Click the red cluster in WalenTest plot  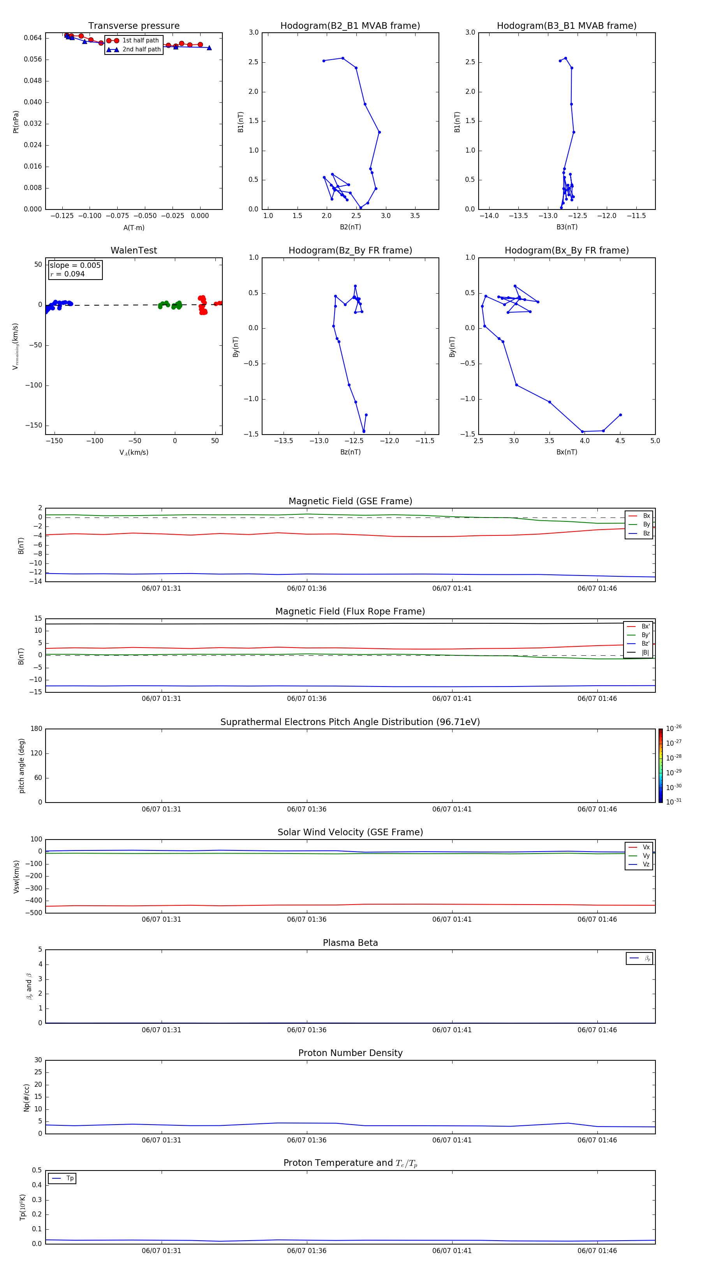click(202, 305)
